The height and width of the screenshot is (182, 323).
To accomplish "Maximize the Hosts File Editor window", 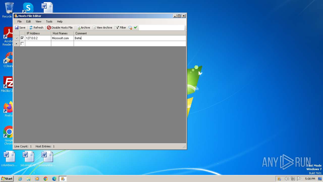I will pyautogui.click(x=179, y=16).
